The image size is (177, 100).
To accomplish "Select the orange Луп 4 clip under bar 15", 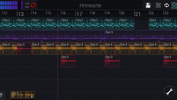I will point(54,49).
